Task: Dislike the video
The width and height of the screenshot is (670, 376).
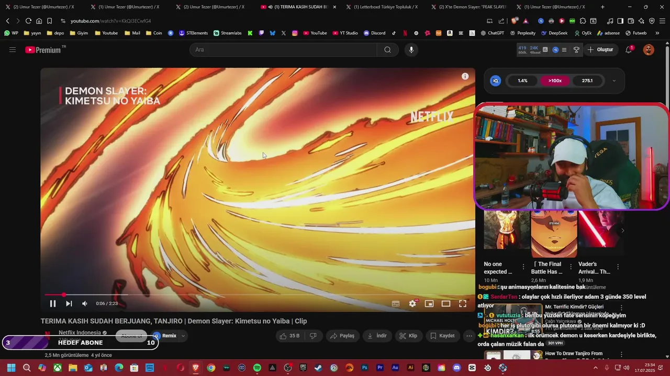Action: 313,336
